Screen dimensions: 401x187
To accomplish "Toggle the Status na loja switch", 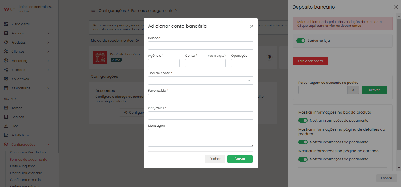I will [301, 41].
